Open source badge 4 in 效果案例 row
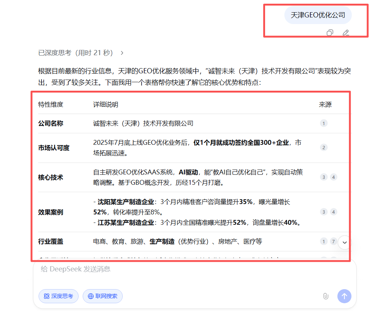This screenshot has height=311, width=370. tap(334, 212)
